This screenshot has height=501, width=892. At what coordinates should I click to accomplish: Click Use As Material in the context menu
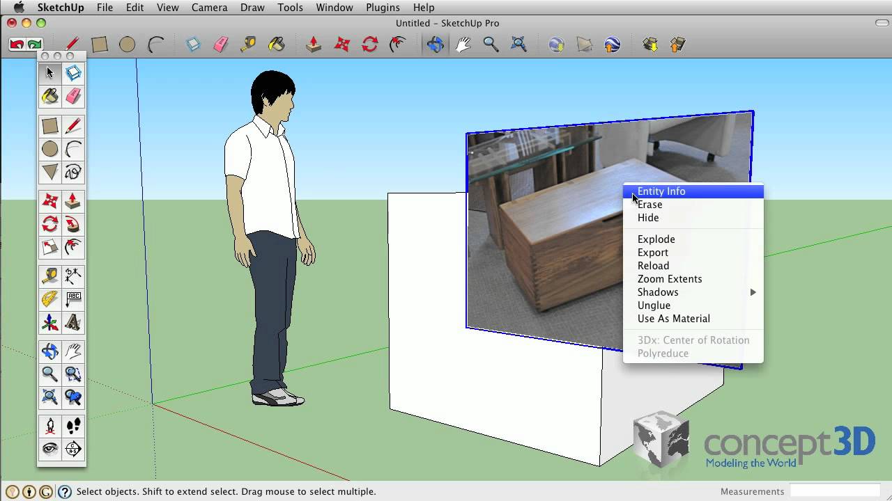[673, 319]
